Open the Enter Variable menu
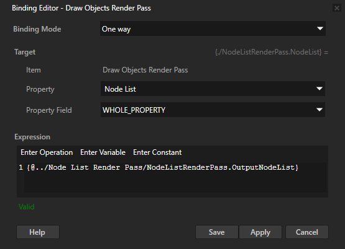 coord(103,152)
